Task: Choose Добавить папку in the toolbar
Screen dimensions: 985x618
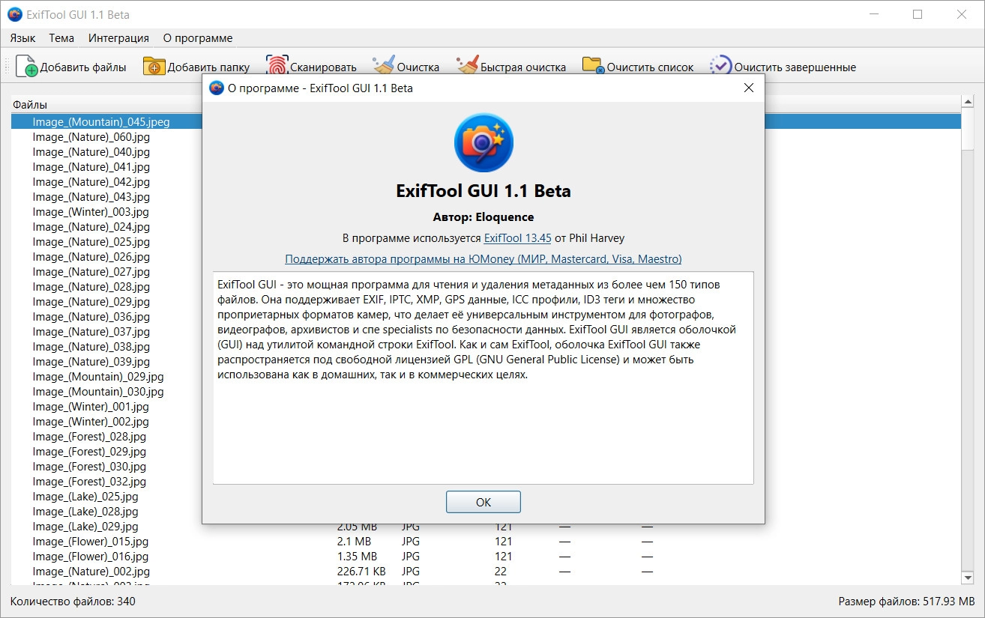Action: (x=198, y=67)
